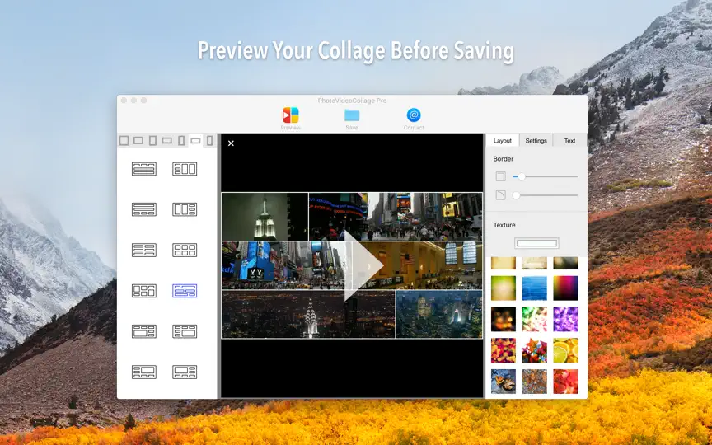Choose layout with two tall columns, stacked right cells
Screen dimensions: 712x445
pos(185,209)
